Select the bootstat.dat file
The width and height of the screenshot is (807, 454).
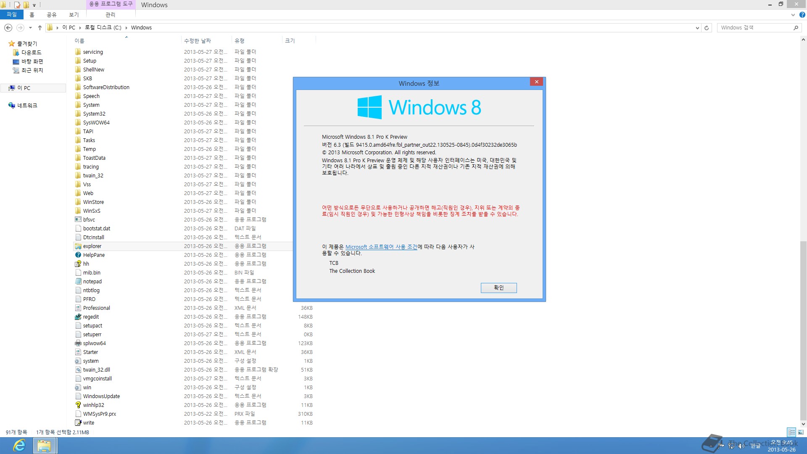[97, 229]
